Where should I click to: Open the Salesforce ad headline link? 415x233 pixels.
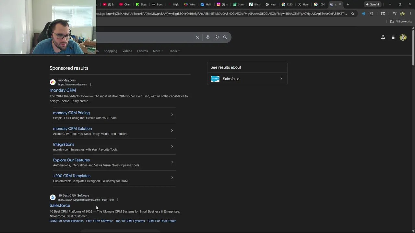pyautogui.click(x=60, y=205)
